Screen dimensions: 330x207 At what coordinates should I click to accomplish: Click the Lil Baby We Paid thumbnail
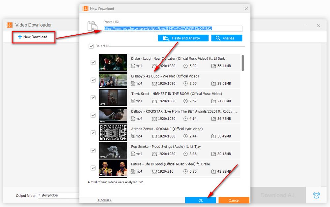(113, 80)
